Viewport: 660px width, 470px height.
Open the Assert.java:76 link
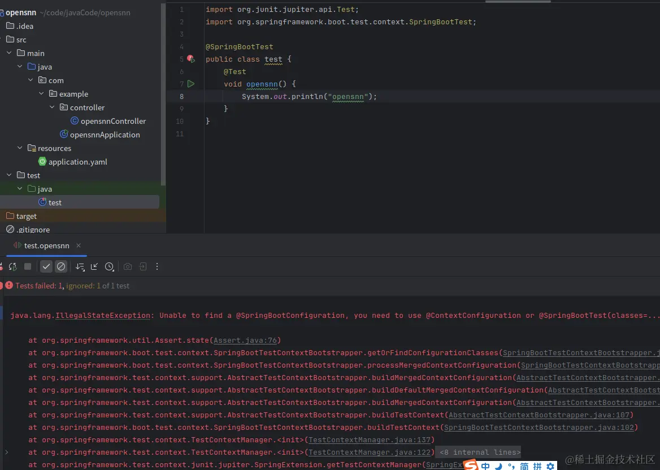click(245, 340)
